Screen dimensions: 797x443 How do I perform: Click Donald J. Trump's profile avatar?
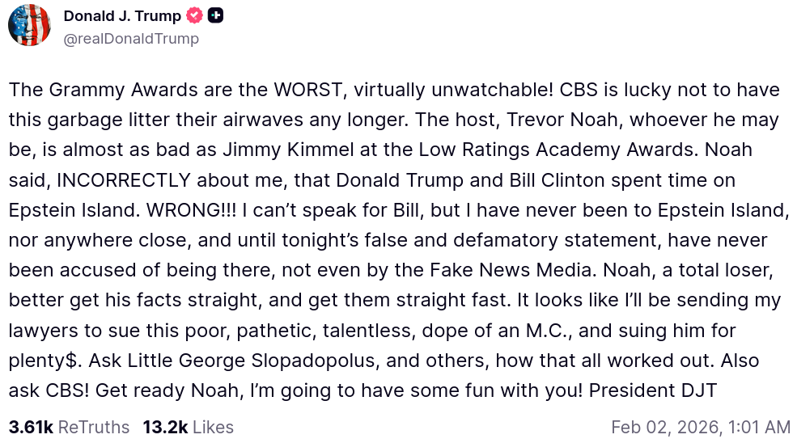pyautogui.click(x=30, y=25)
